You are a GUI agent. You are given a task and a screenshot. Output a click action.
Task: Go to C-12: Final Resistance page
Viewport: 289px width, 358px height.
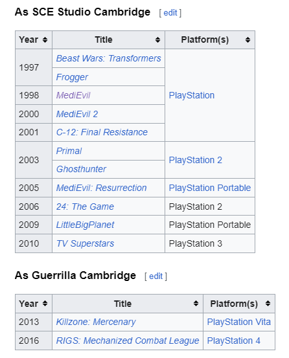tap(102, 132)
